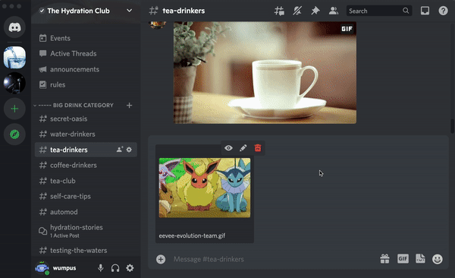Open the dark space server icon
This screenshot has height=278, width=455.
(x=14, y=83)
